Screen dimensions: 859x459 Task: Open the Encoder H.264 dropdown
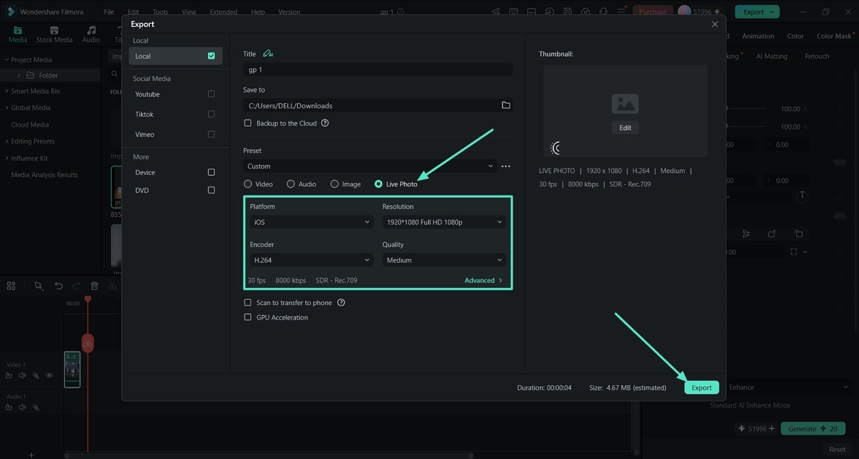311,260
